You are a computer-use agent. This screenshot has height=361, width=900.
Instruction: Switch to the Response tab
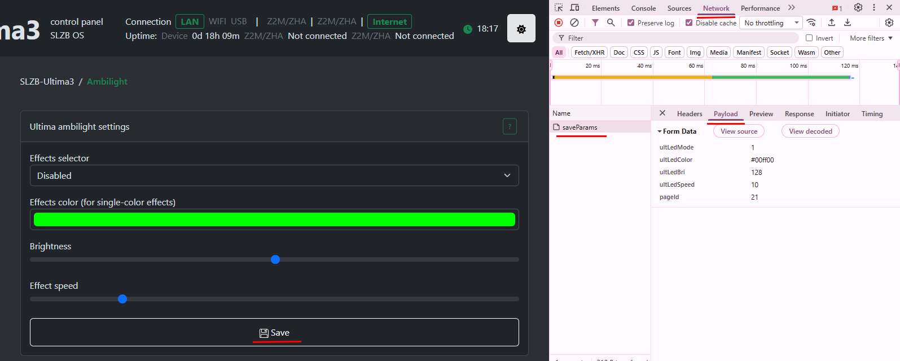click(799, 114)
